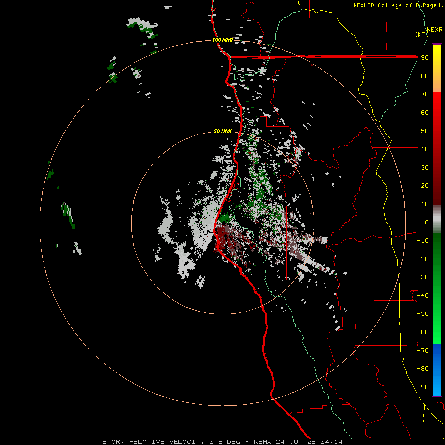Click the -90 value on the velocity scale
The width and height of the screenshot is (445, 445).
point(423,387)
